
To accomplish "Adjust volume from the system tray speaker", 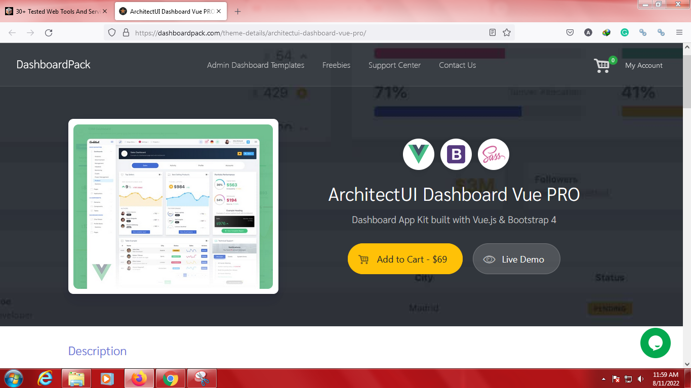I will click(641, 378).
